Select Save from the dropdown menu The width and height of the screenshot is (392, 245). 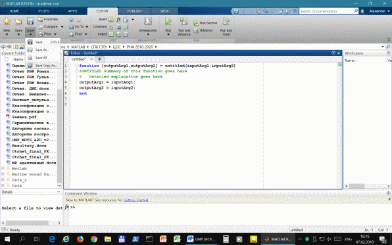[x=43, y=42]
